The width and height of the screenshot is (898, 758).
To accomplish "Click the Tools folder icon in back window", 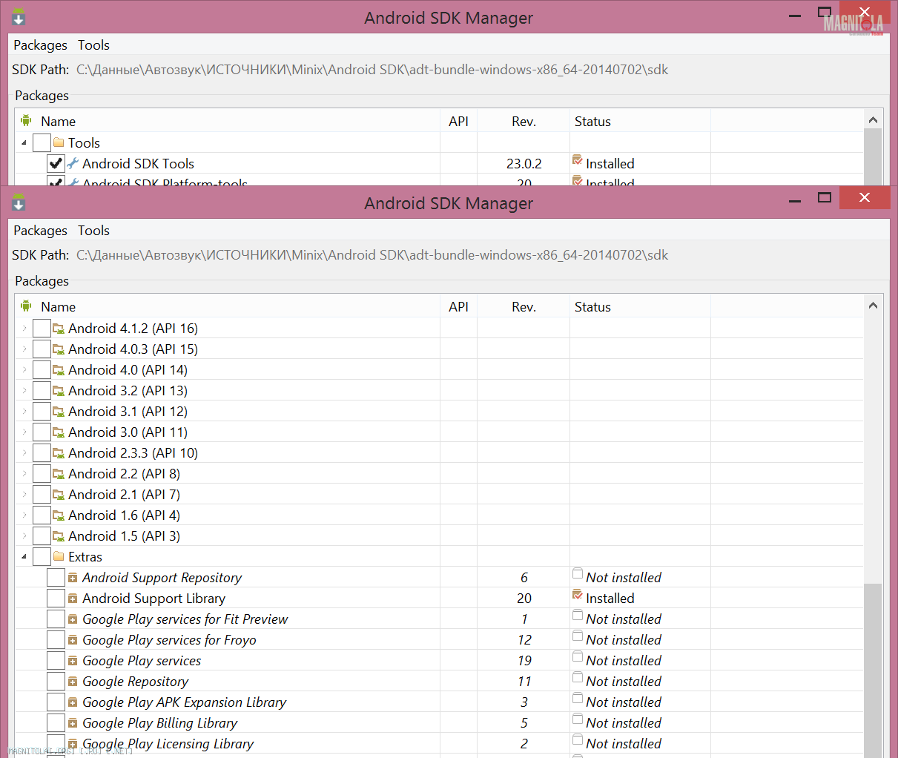I will coord(59,143).
